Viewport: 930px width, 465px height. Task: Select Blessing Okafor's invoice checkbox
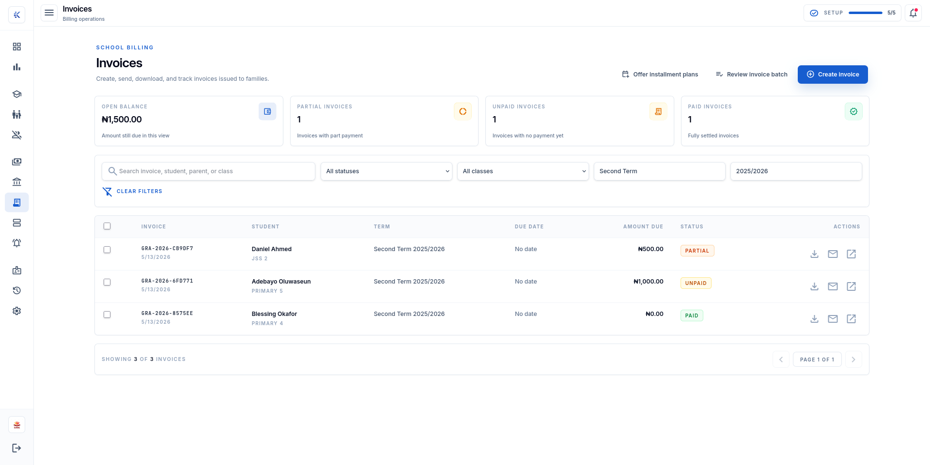(107, 315)
